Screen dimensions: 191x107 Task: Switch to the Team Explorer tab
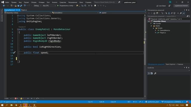[x=174, y=64]
